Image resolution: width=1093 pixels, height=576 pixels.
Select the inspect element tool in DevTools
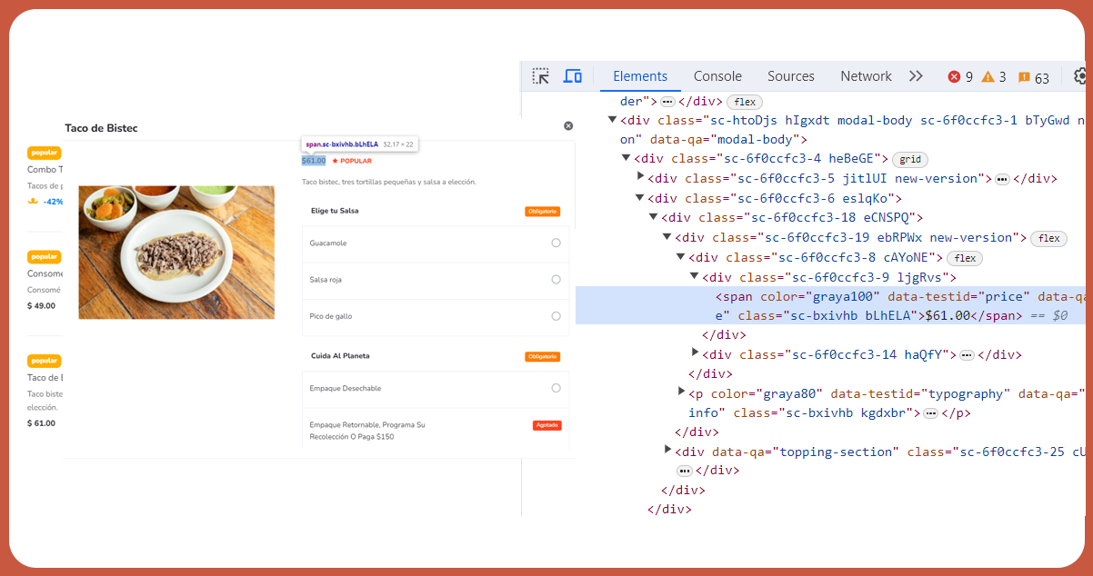click(541, 75)
